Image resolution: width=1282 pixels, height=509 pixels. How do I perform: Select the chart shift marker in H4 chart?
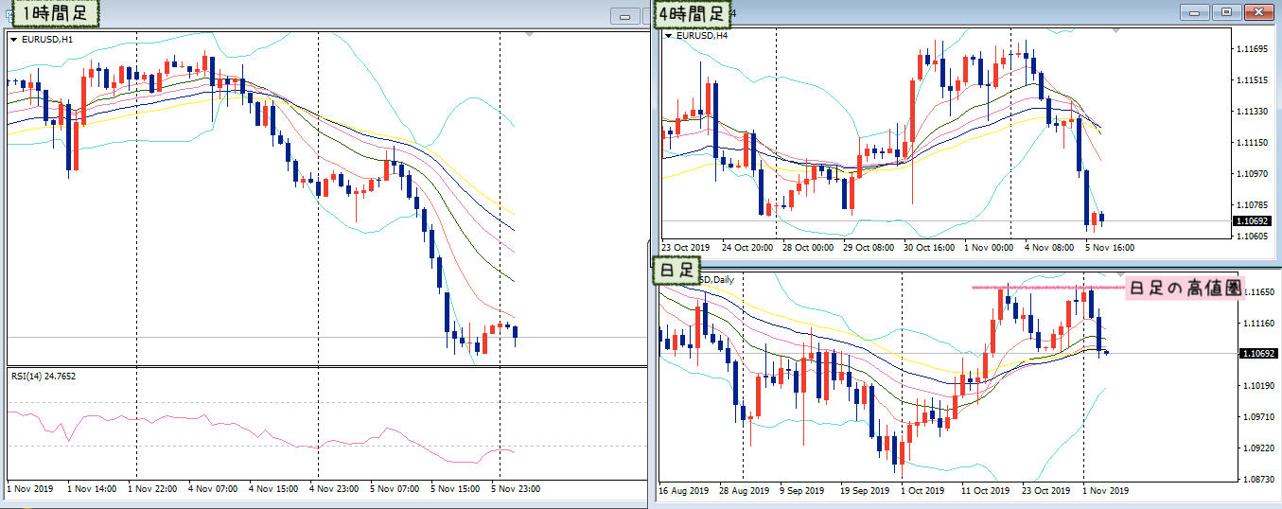1117,31
